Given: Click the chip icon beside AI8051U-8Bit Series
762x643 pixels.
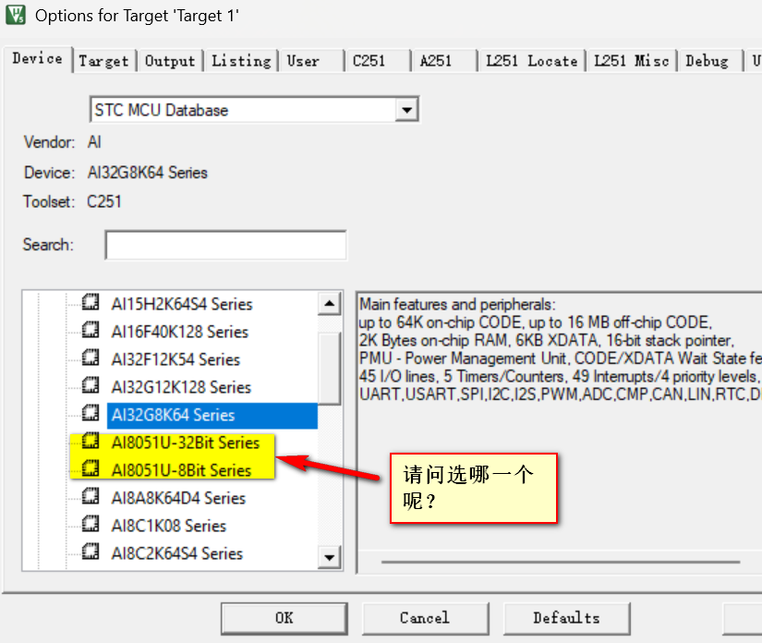Looking at the screenshot, I should coord(91,469).
